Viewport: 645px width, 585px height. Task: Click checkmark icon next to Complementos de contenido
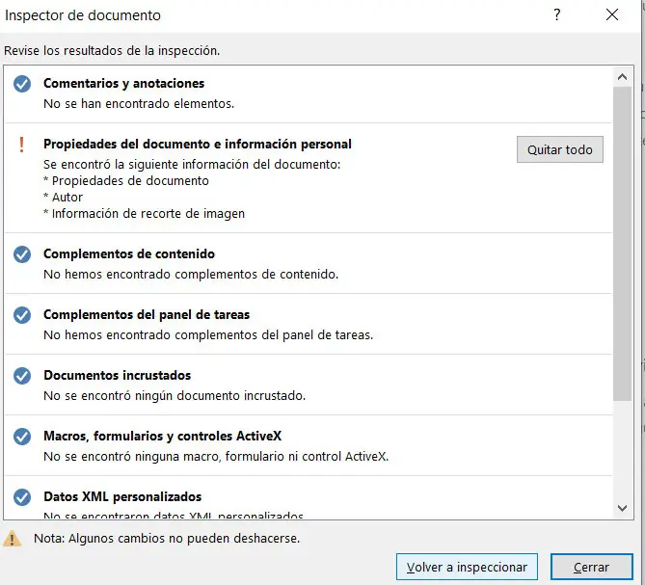click(22, 255)
